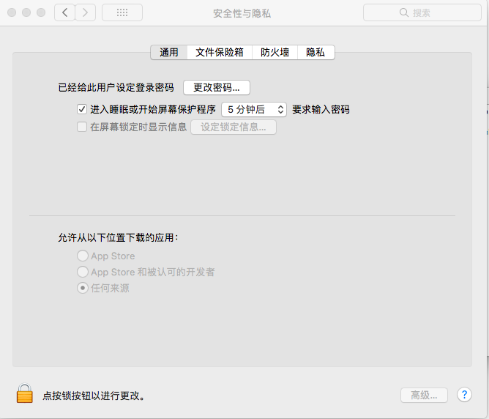Click the back navigation arrow

point(65,12)
